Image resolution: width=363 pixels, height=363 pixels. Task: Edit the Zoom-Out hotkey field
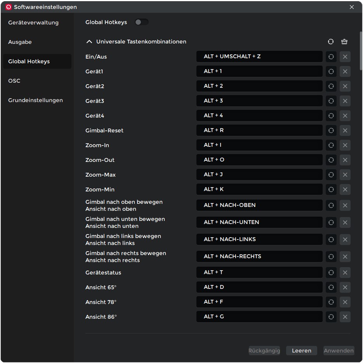[259, 160]
